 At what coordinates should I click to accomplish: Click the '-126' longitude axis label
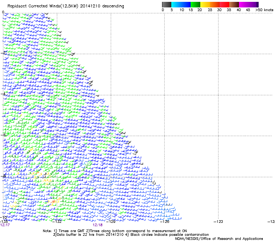pos(165,222)
